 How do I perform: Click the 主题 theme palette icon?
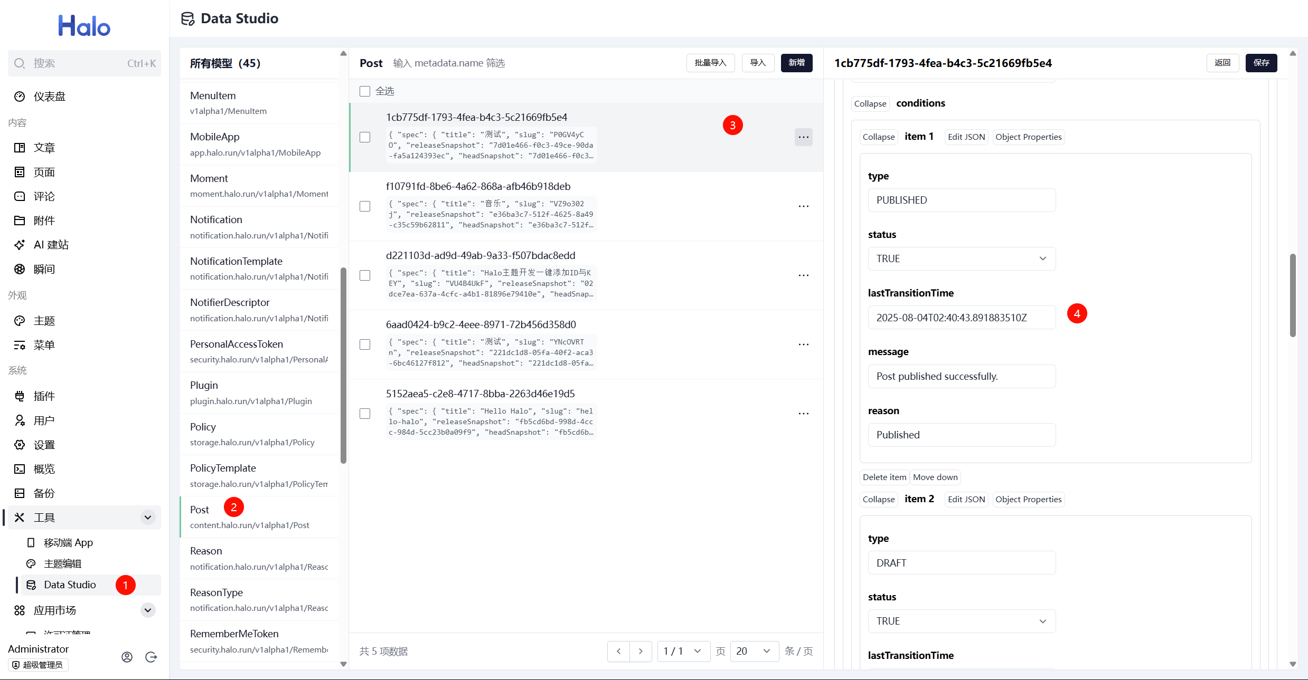pyautogui.click(x=20, y=321)
